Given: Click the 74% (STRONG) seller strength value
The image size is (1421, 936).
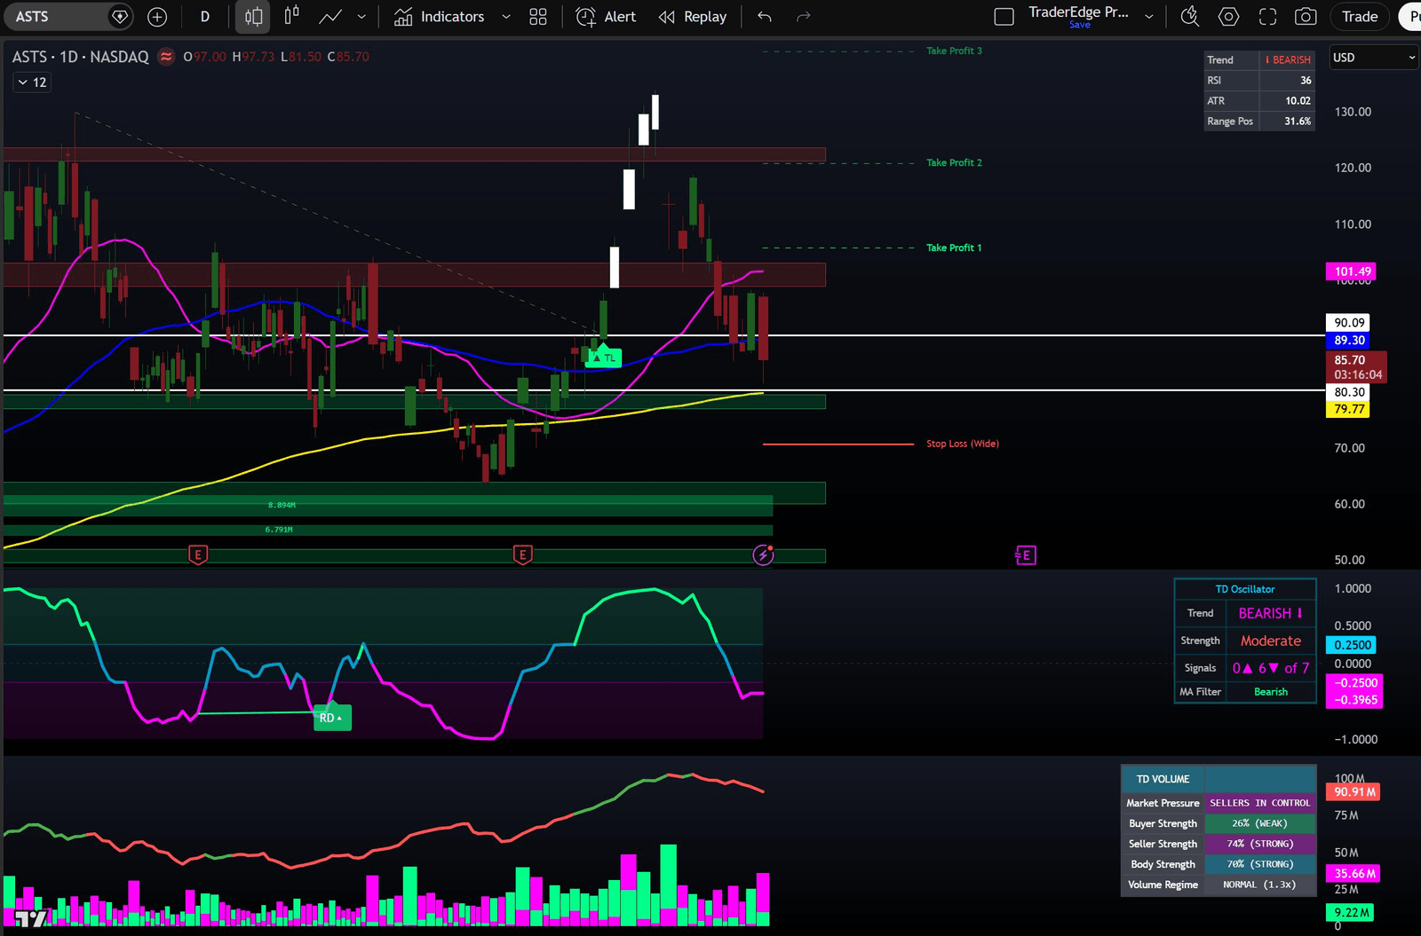Looking at the screenshot, I should click(1259, 844).
